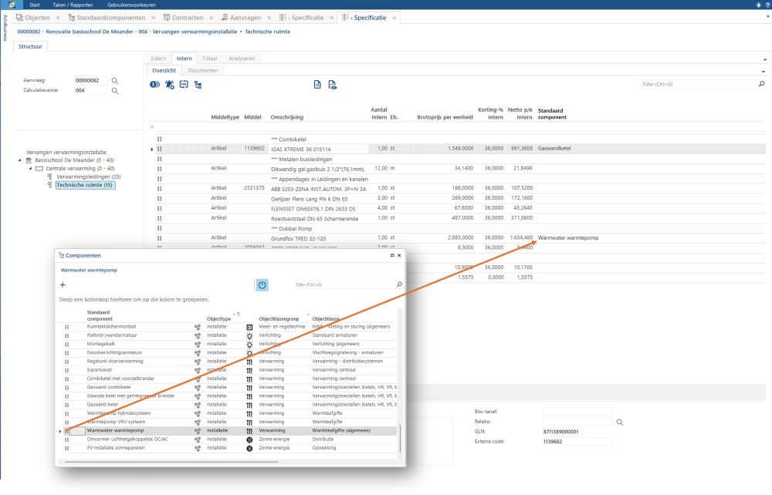Image resolution: width=772 pixels, height=495 pixels.
Task: Click the drag handle of IGAS XTREME row
Action: pyautogui.click(x=160, y=149)
